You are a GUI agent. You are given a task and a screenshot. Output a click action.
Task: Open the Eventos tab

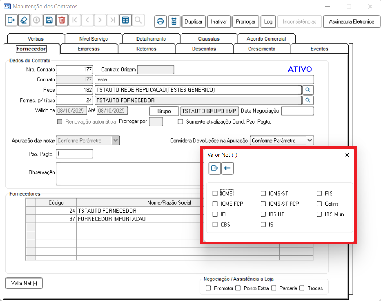319,49
